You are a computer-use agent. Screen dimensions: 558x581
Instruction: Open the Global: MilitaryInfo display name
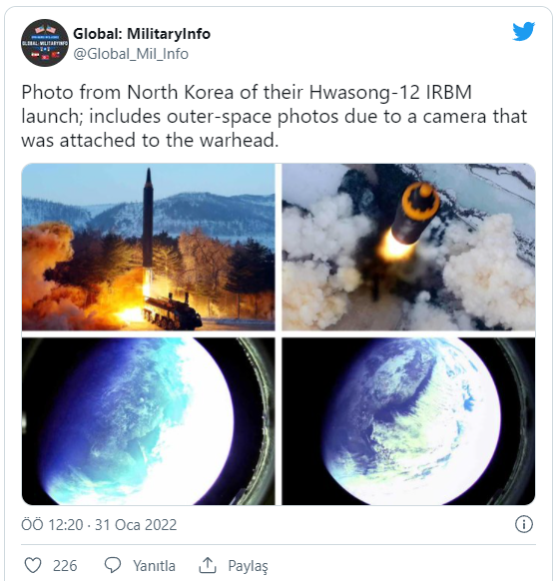point(142,34)
